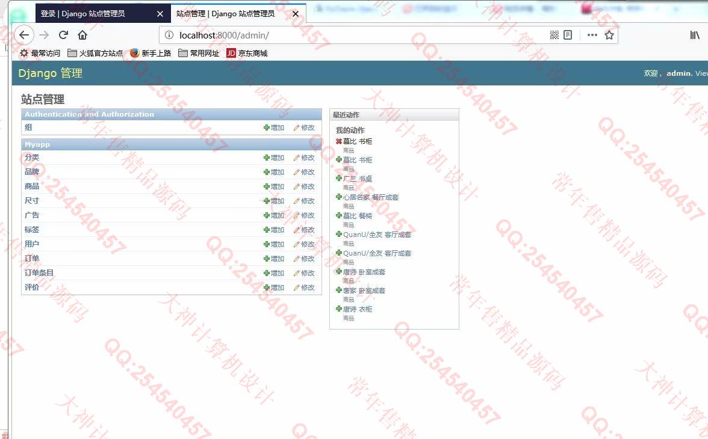Open the Myapp section header
This screenshot has width=708, height=439.
(x=37, y=144)
